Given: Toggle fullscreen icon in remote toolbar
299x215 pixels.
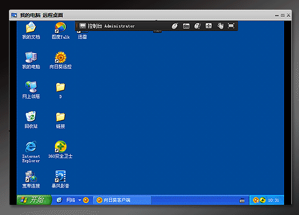Looking at the screenshot, I should [231, 26].
